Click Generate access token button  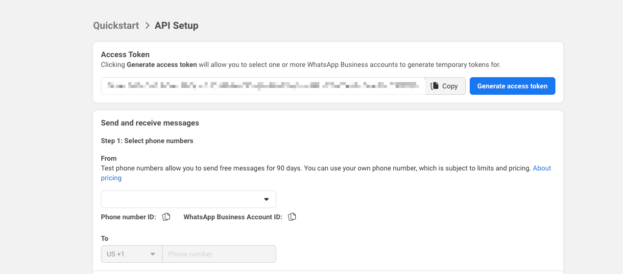pyautogui.click(x=512, y=86)
